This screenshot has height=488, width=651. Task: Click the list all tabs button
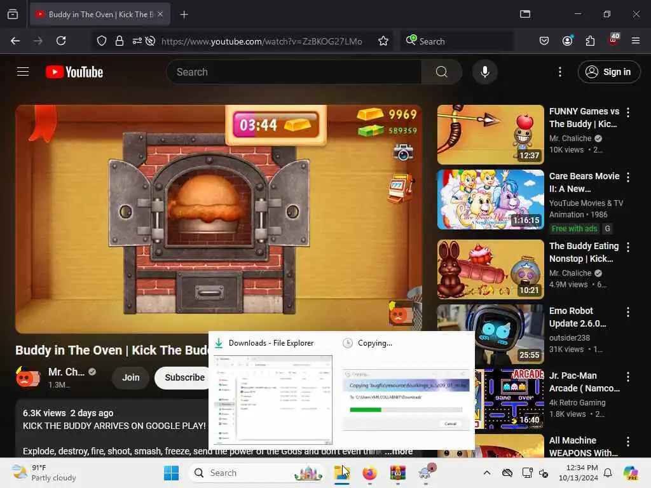click(524, 14)
